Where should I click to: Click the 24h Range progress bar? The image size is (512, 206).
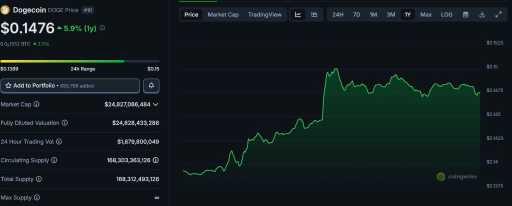[x=80, y=61]
